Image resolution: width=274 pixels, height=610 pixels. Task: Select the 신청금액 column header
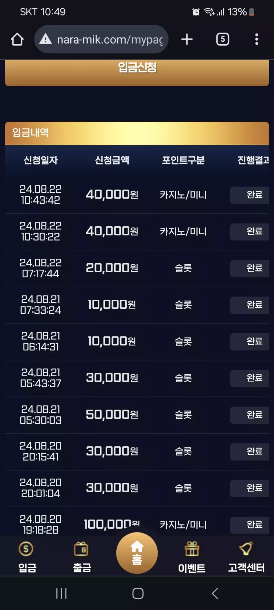click(x=112, y=160)
